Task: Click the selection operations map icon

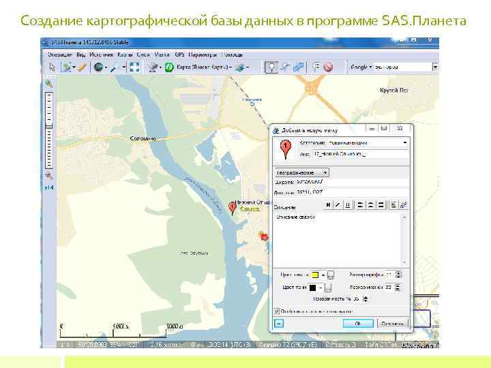Action: click(x=65, y=67)
